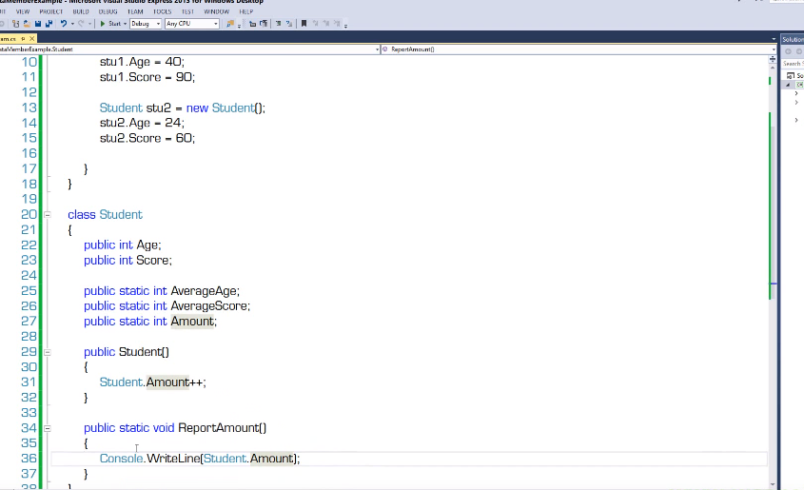This screenshot has width=804, height=490.
Task: Open the PROJECT menu
Action: (x=50, y=11)
